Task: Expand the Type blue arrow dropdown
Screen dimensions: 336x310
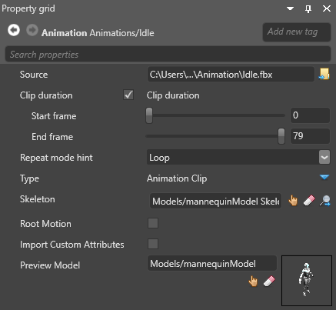Action: (x=324, y=177)
